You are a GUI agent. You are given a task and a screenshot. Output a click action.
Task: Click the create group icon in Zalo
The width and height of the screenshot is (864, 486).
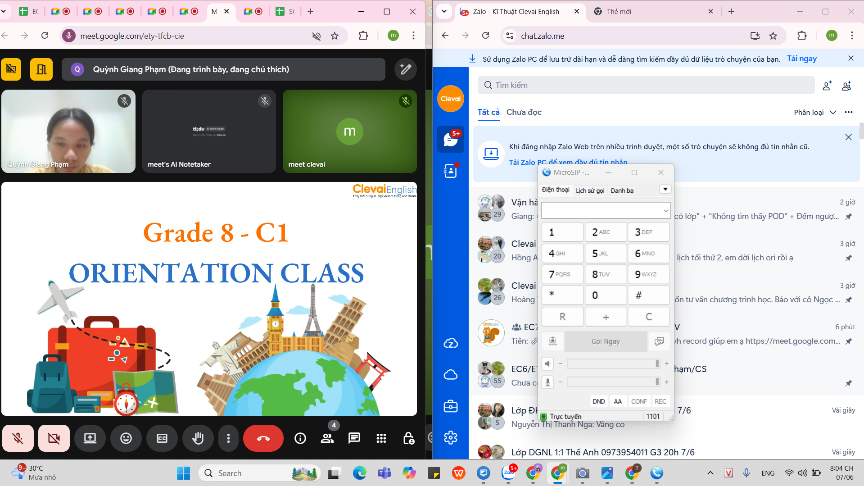point(846,86)
